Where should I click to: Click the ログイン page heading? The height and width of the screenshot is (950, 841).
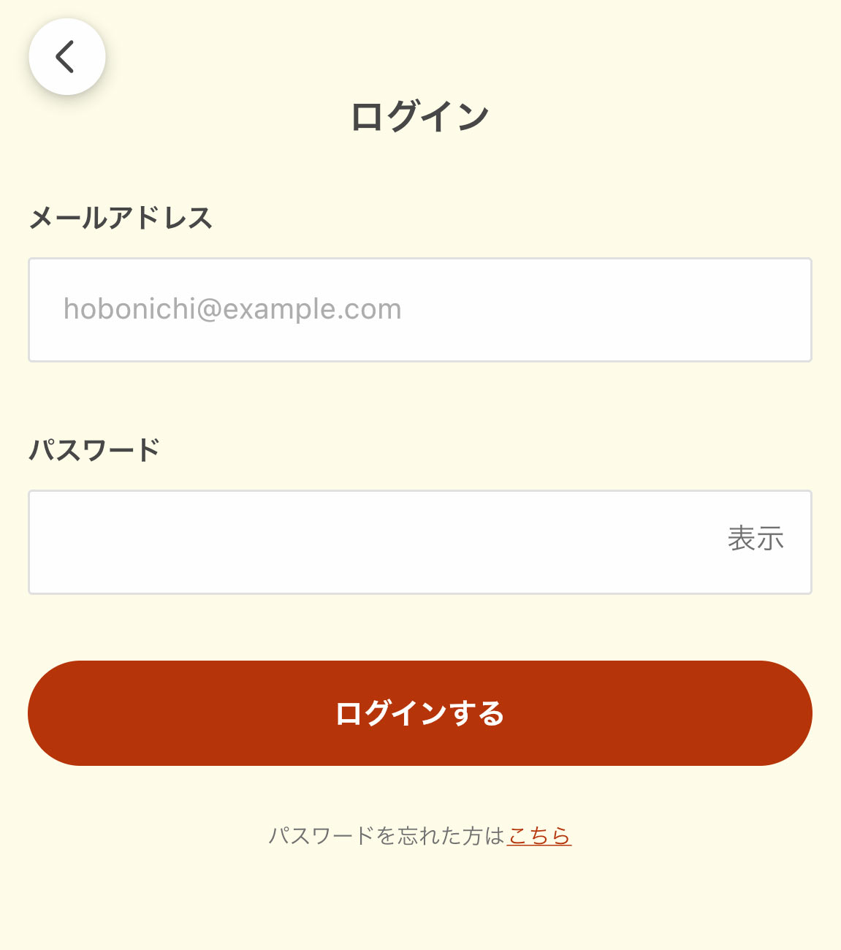click(419, 117)
